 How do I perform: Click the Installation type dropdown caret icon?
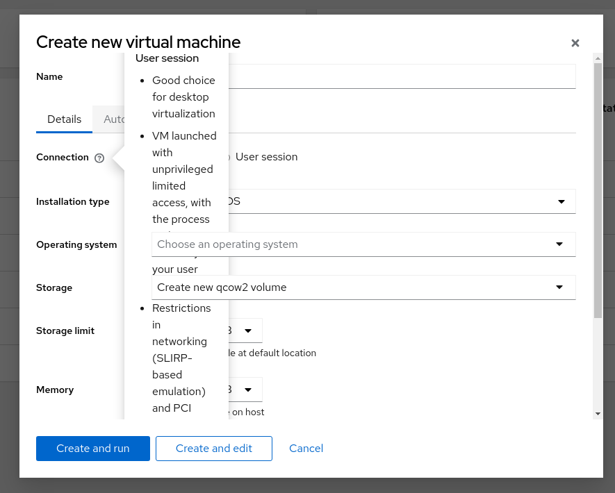click(561, 201)
